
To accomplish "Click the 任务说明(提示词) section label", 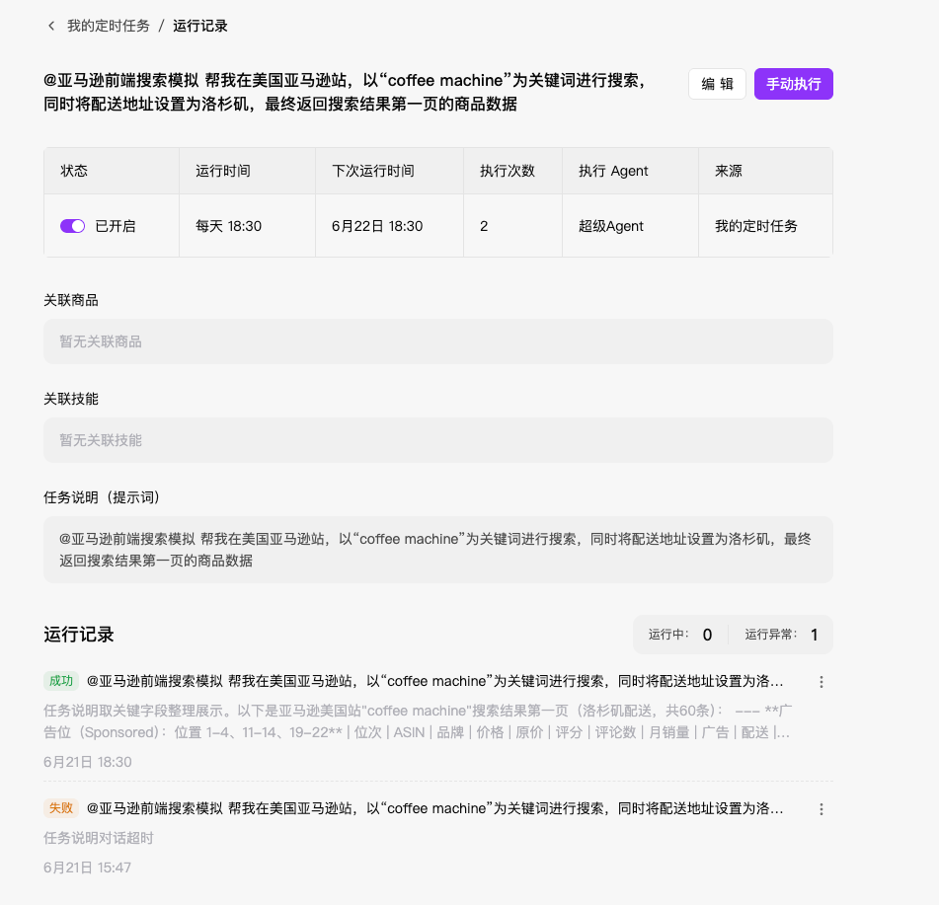I will 102,497.
